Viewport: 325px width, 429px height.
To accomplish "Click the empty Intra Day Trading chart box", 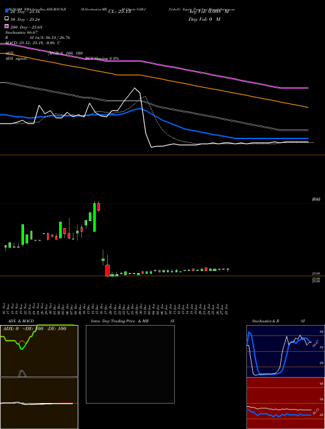I will [130, 364].
